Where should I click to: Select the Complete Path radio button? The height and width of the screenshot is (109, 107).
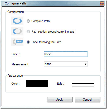(x=28, y=21)
